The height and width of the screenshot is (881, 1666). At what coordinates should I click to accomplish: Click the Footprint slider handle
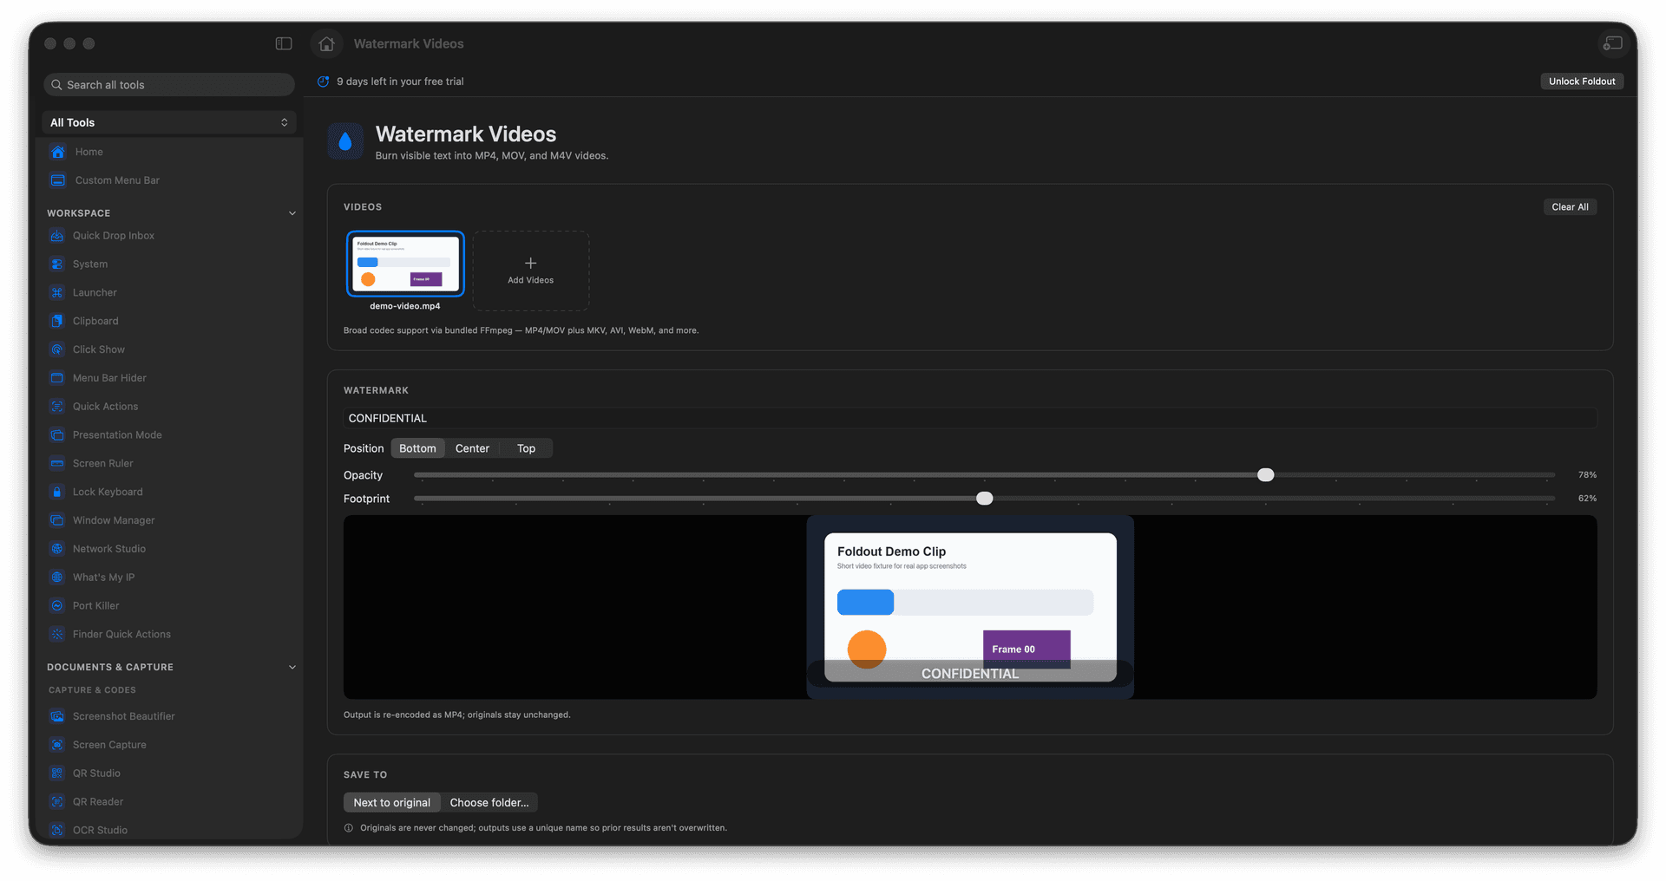(x=984, y=499)
